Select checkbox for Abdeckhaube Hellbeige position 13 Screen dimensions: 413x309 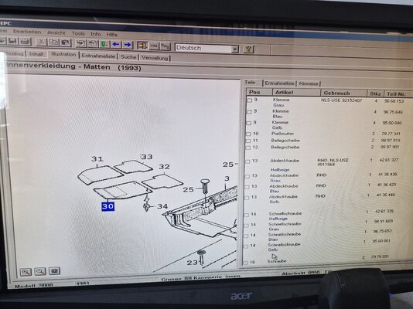point(247,161)
